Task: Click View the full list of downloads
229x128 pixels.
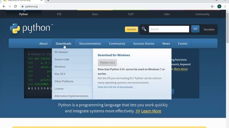Action: [x=115, y=87]
